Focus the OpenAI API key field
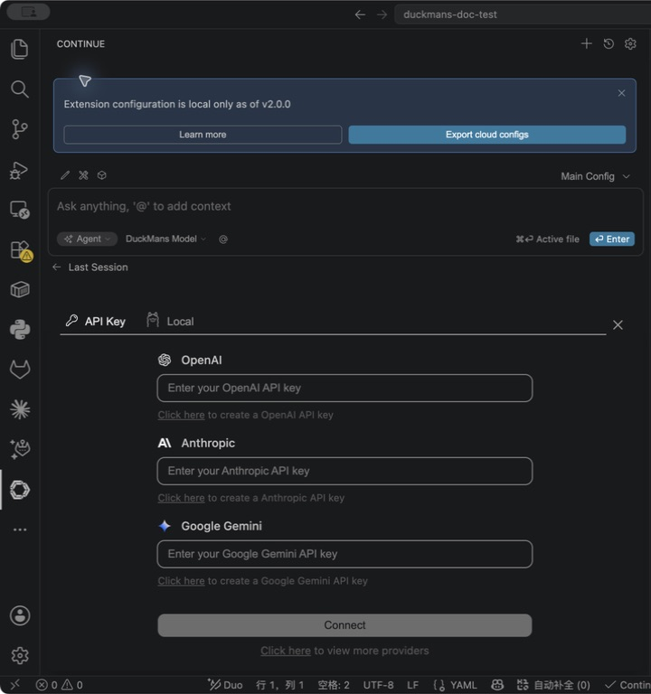The width and height of the screenshot is (651, 694). click(x=344, y=389)
